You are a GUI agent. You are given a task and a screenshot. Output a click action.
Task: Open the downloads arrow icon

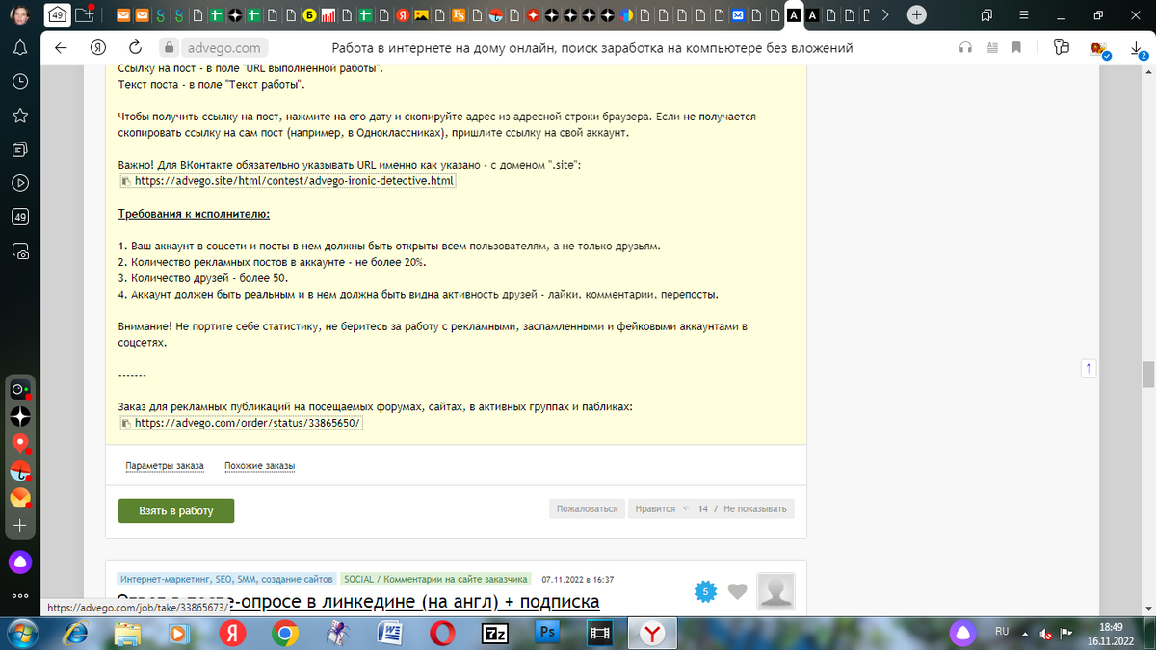pyautogui.click(x=1137, y=48)
